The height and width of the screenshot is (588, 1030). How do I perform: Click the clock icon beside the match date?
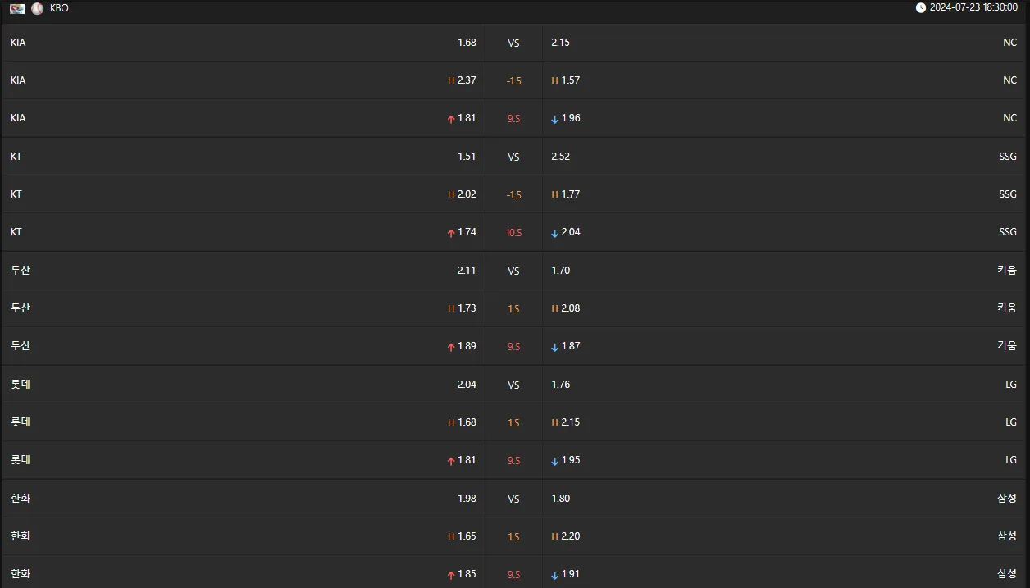(921, 8)
